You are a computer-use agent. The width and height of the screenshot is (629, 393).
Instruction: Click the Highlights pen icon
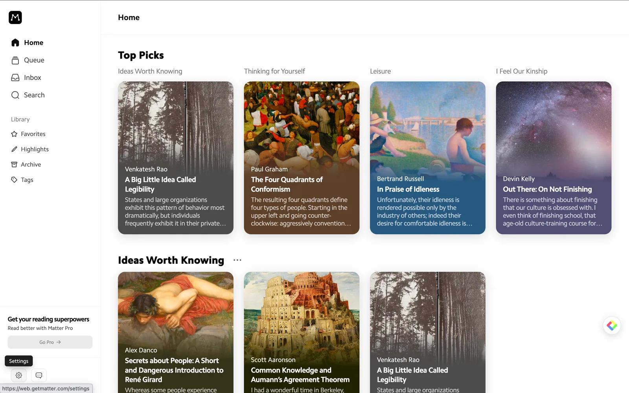pos(14,149)
